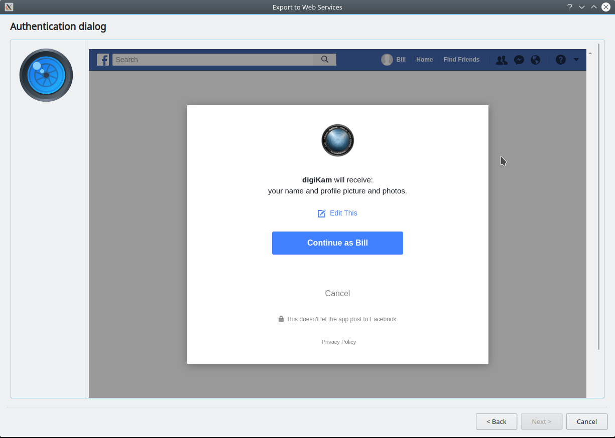The width and height of the screenshot is (615, 438).
Task: Open the Messenger icon
Action: pos(519,60)
